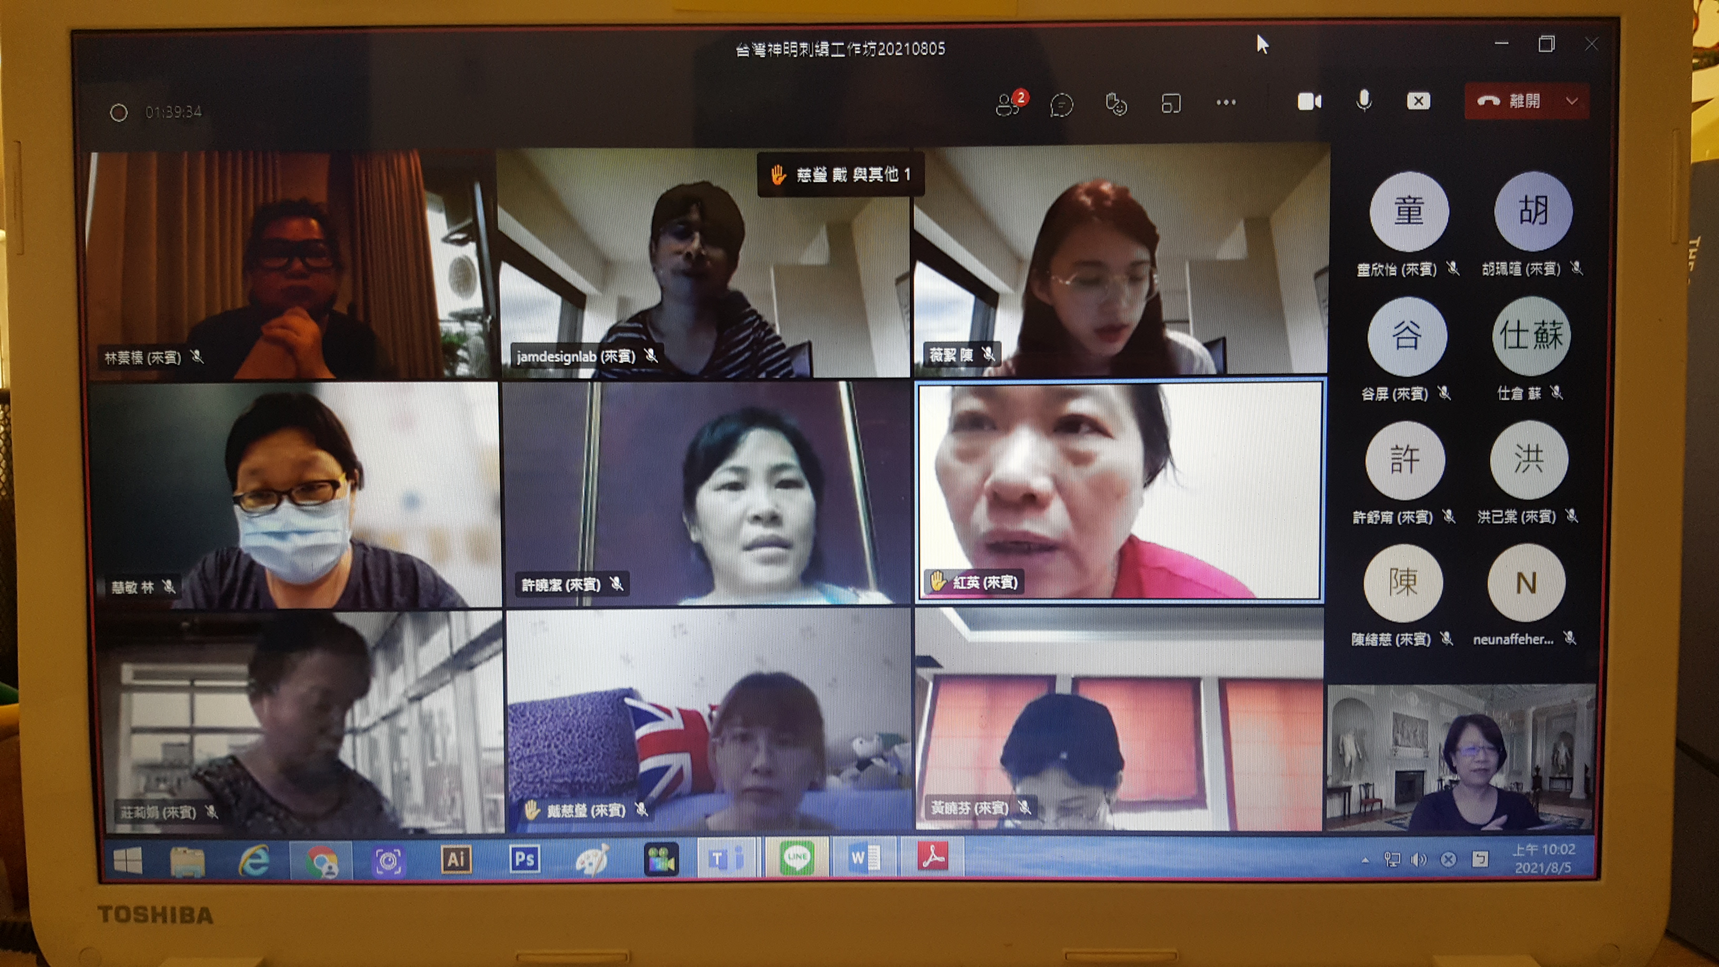
Task: Open Photoshop from the taskbar
Action: coord(524,859)
